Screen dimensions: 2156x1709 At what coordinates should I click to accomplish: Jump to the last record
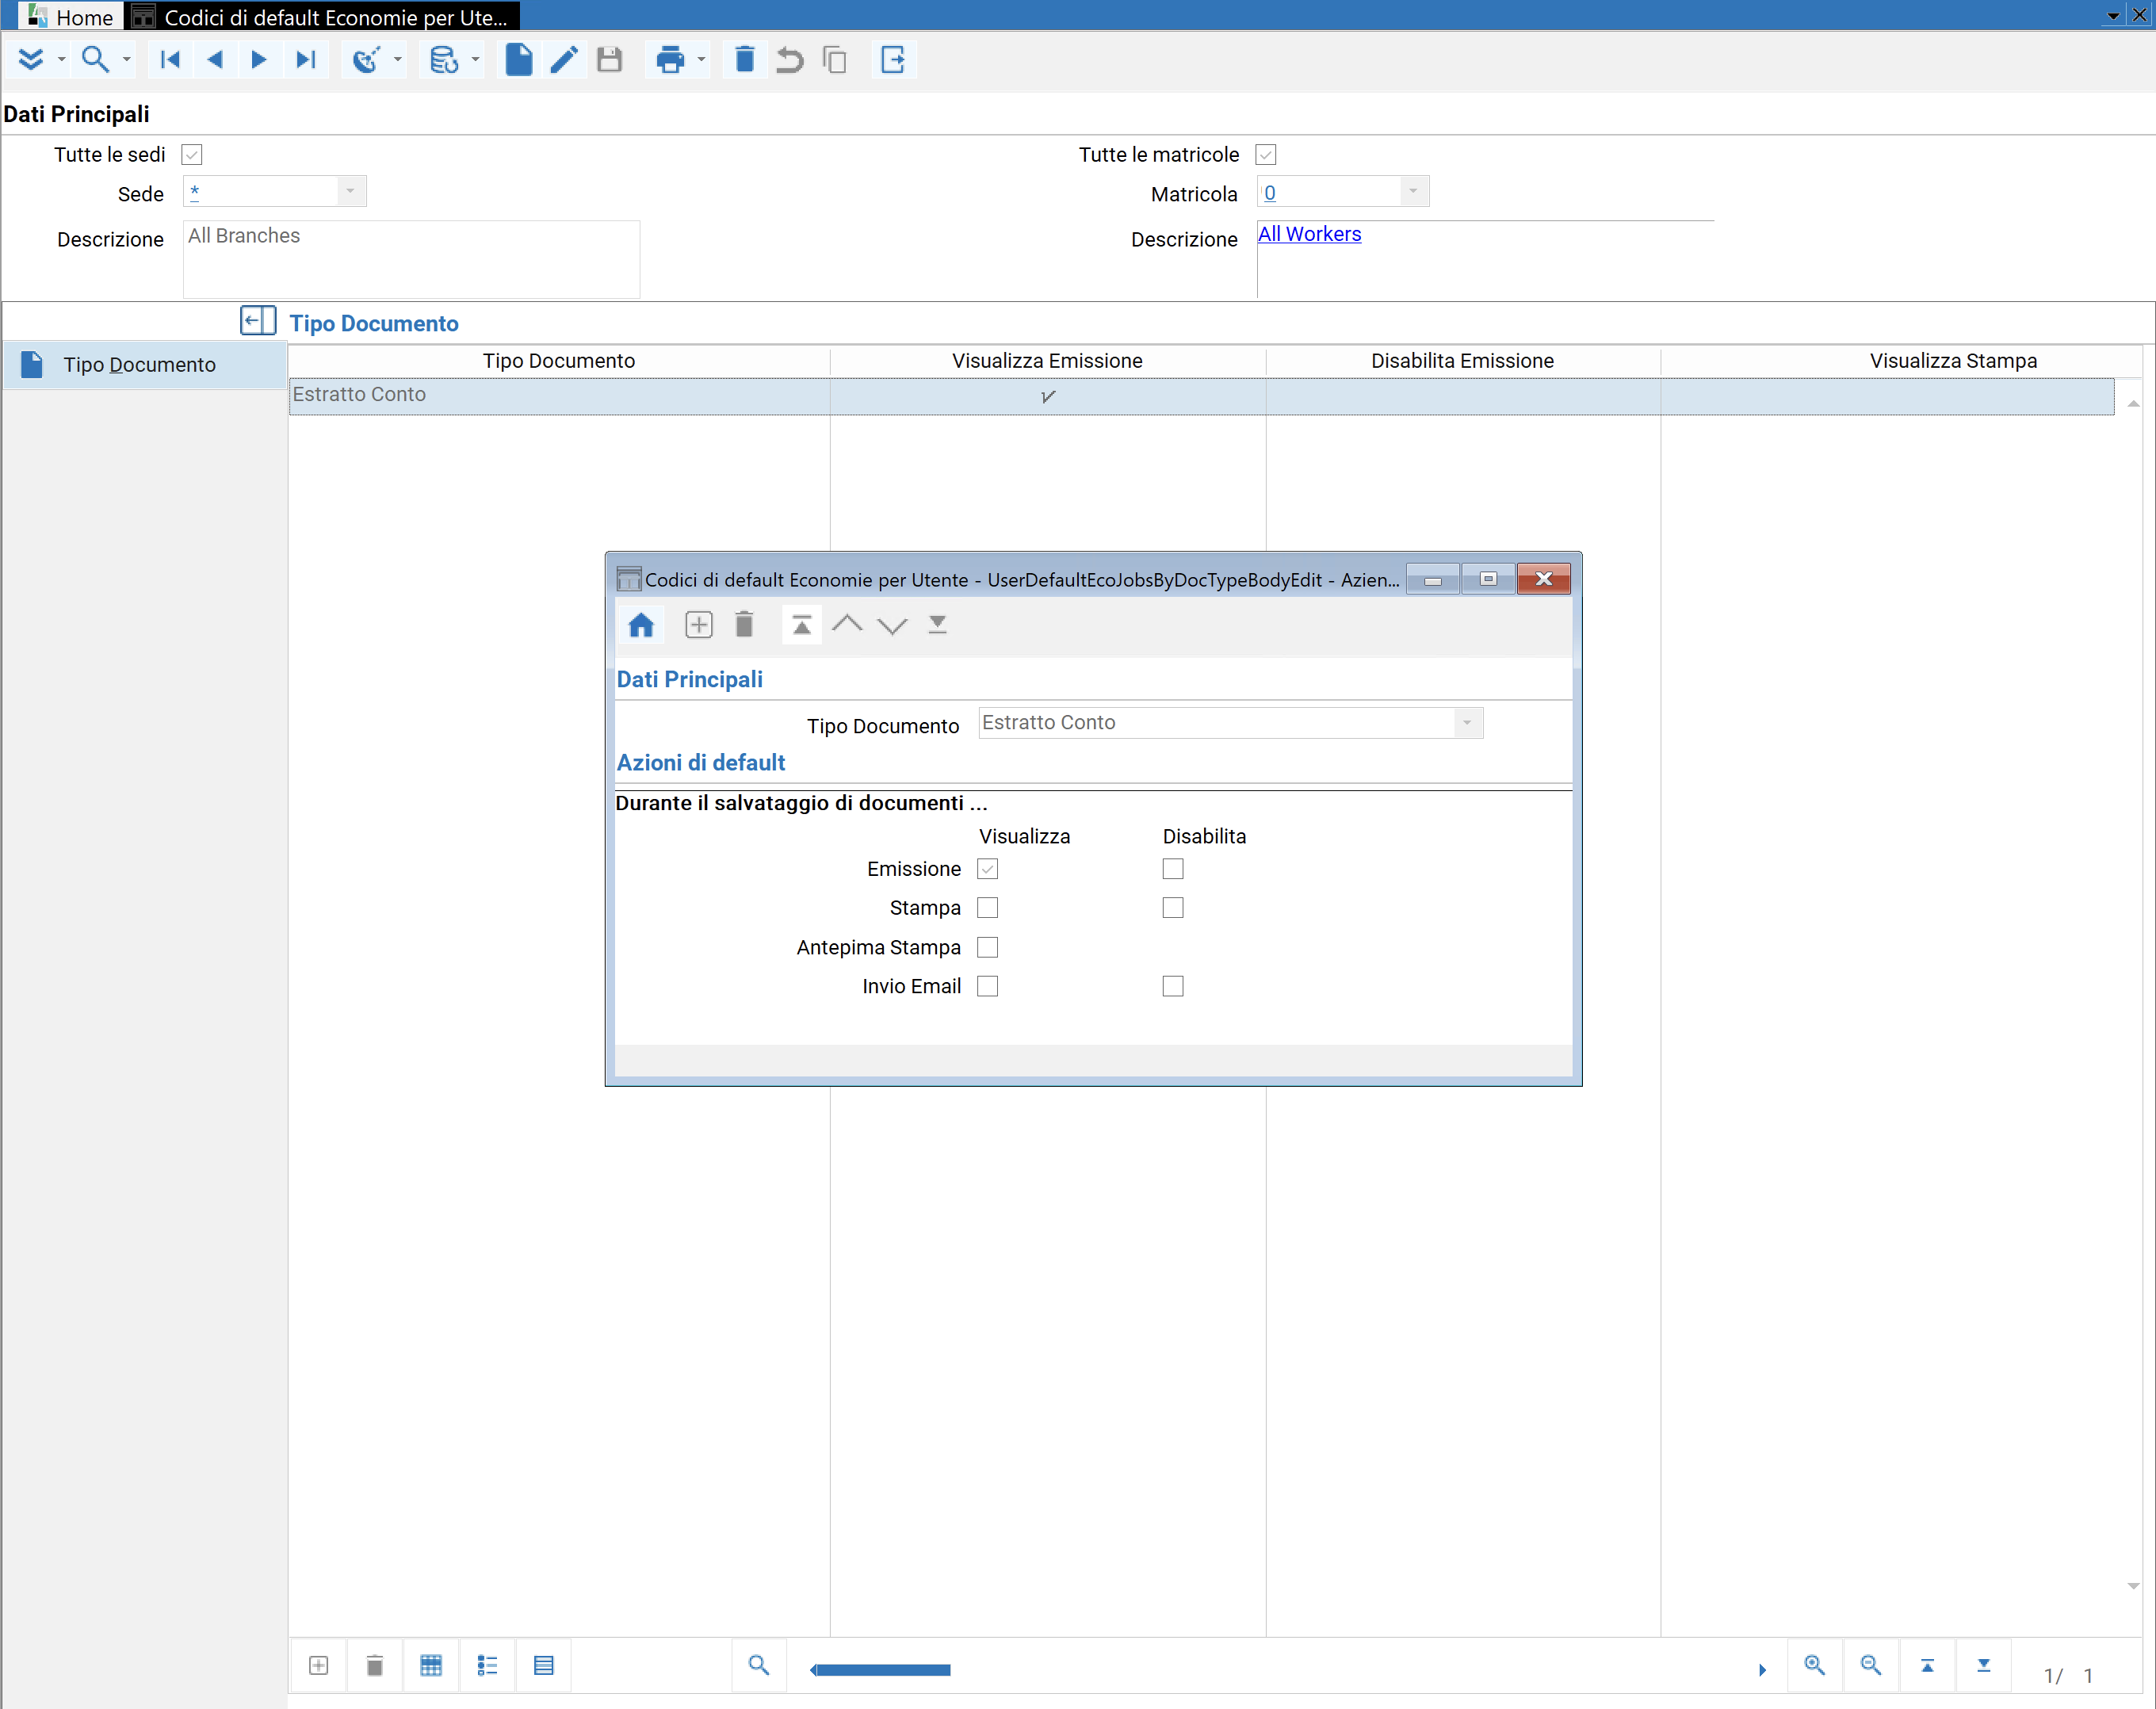click(x=306, y=60)
